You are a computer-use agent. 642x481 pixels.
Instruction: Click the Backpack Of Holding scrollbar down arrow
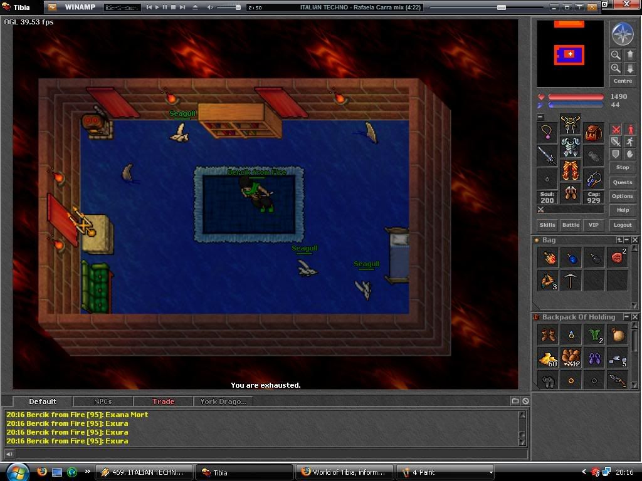click(634, 385)
